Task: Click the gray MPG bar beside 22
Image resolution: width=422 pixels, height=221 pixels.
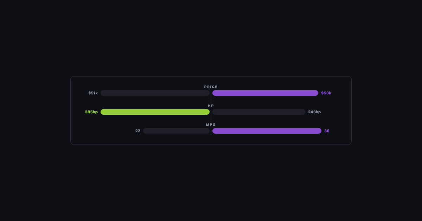Action: [x=176, y=131]
